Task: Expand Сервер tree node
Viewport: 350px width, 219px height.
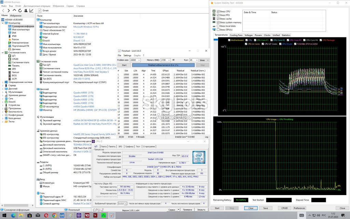Action: click(x=3, y=85)
